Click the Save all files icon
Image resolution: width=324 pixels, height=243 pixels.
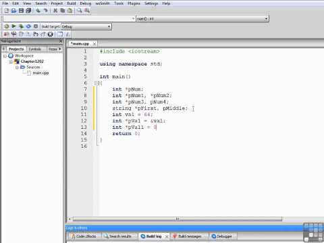click(28, 11)
